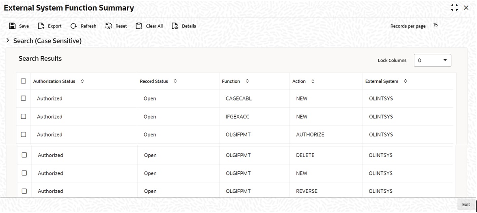
Task: Click the Refresh label in toolbar
Action: (x=88, y=26)
